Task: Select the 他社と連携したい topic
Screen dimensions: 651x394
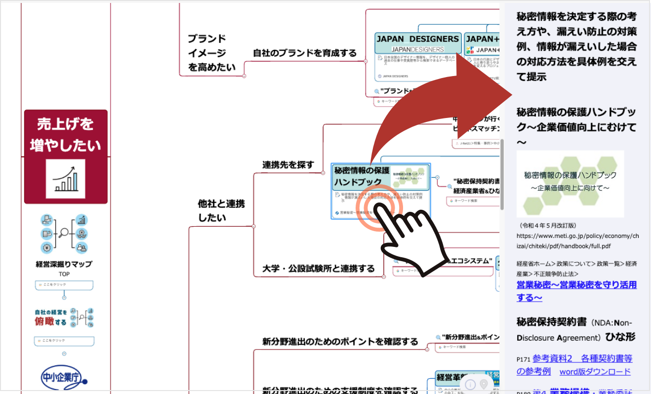Action: (x=221, y=210)
